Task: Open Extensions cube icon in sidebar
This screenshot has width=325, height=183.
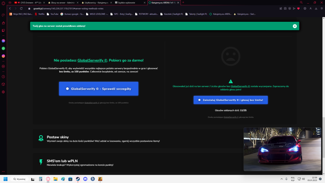Action: tap(3, 85)
